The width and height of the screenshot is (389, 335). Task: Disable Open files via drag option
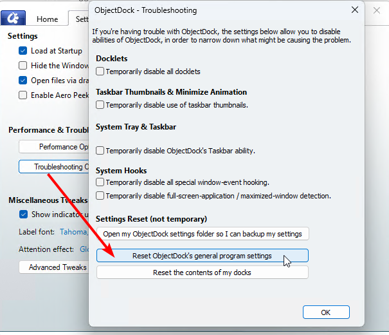[x=23, y=81]
